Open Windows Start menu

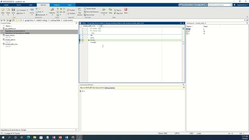pos(3,137)
